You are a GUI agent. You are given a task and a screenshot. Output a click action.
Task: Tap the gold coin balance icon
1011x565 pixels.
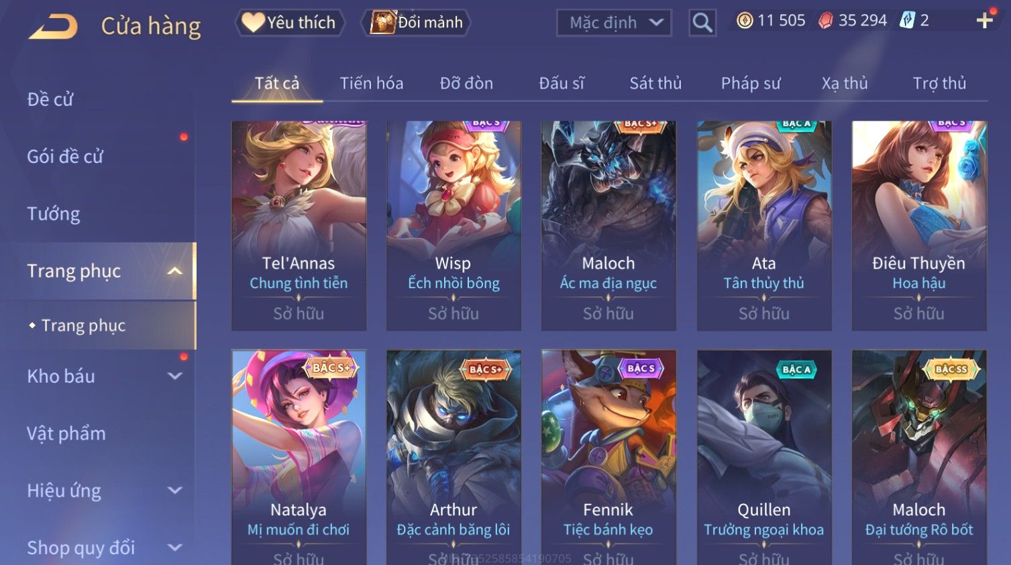(745, 21)
